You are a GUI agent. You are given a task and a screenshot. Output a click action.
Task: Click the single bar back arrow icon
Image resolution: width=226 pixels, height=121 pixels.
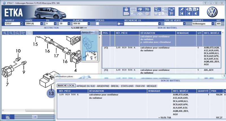pos(189,14)
